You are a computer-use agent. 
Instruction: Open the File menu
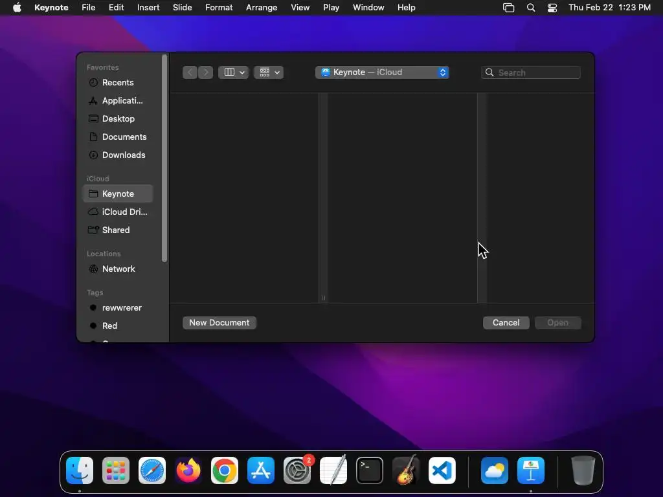point(88,8)
